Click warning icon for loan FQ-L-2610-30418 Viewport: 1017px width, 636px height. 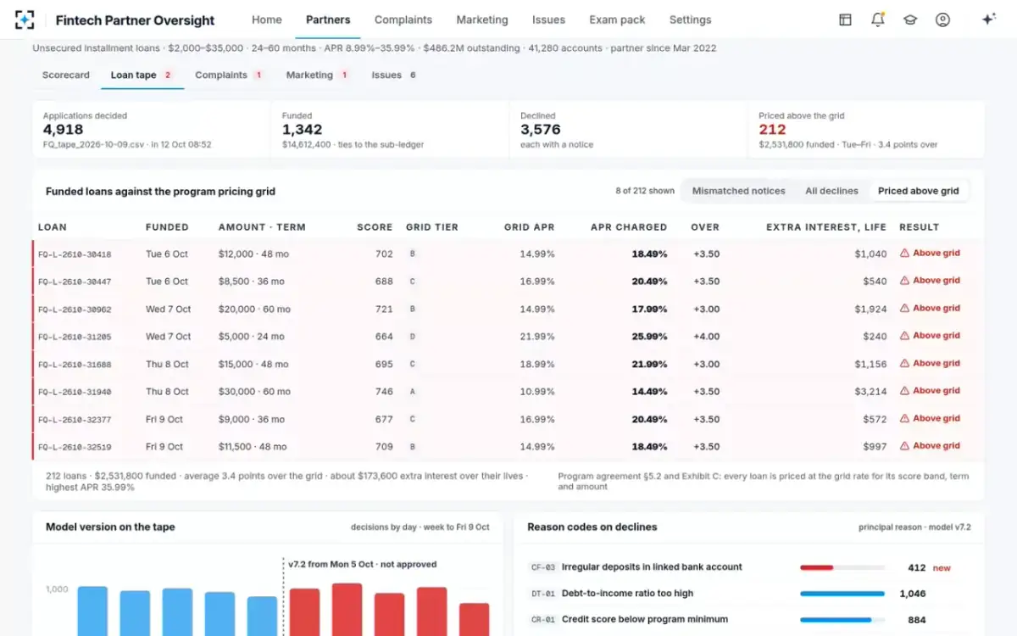[x=904, y=253]
